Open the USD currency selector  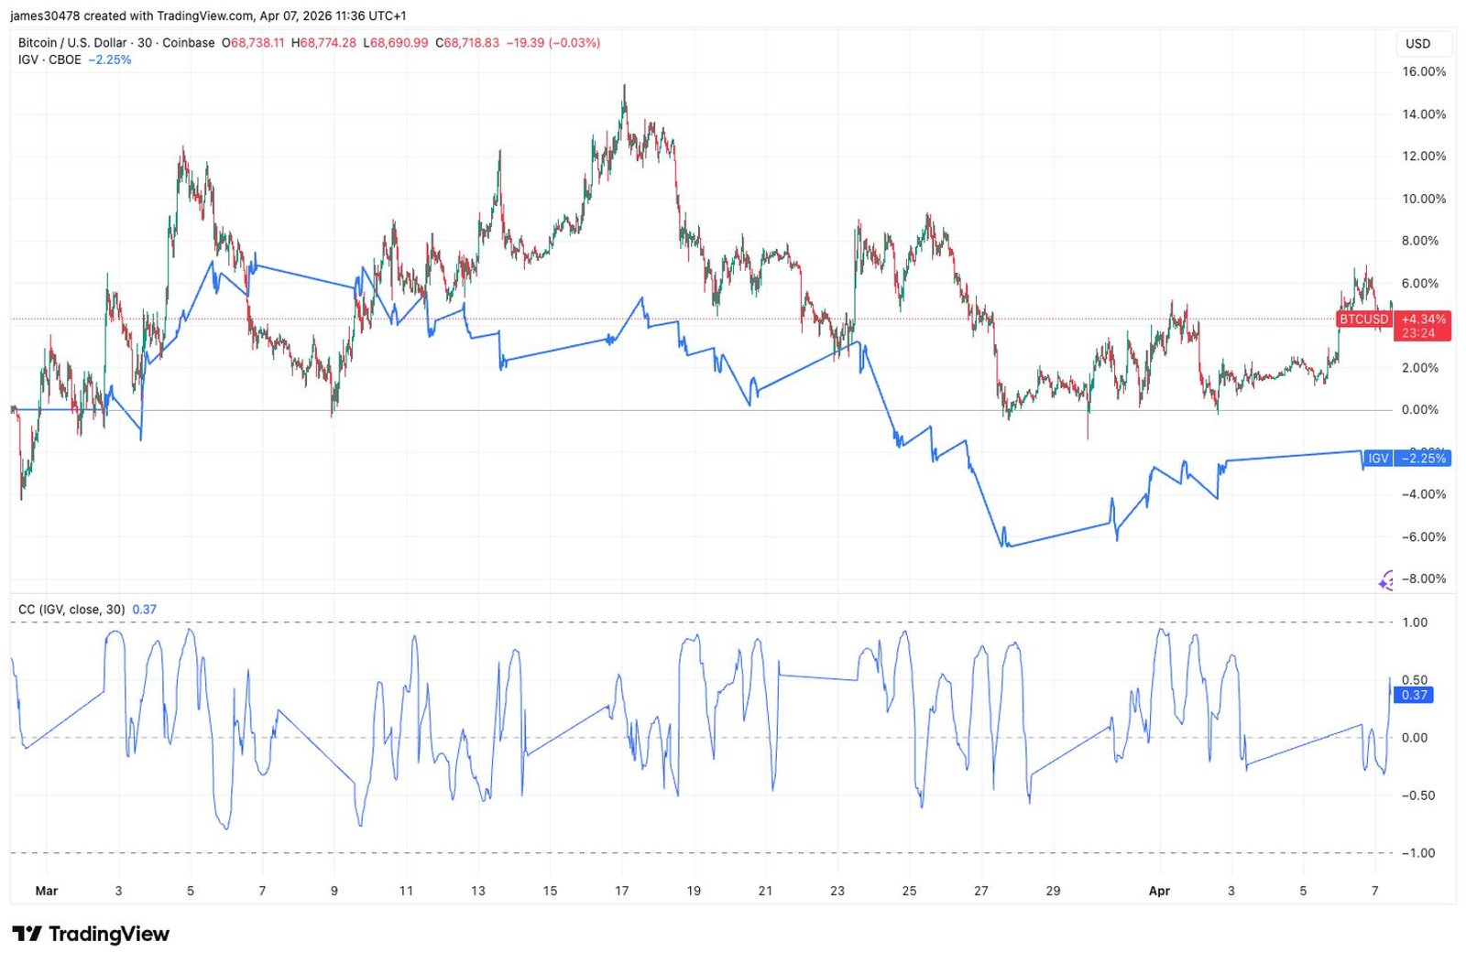(x=1417, y=43)
